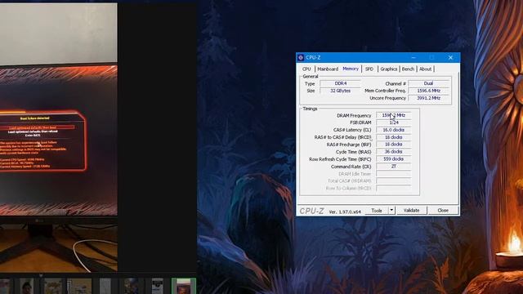Click the FSB:DRAM 1:24 value
This screenshot has height=294, width=523.
394,122
